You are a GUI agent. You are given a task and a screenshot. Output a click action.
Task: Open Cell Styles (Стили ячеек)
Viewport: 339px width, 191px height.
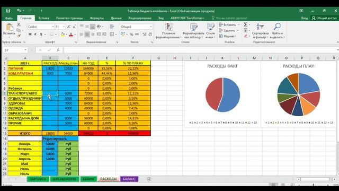click(210, 31)
